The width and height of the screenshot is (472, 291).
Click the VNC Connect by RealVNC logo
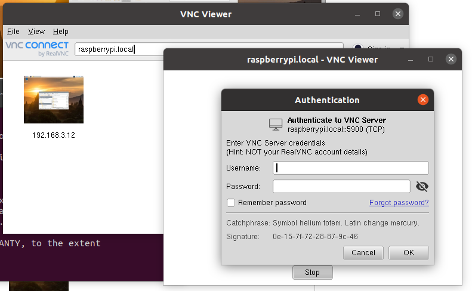click(x=37, y=49)
